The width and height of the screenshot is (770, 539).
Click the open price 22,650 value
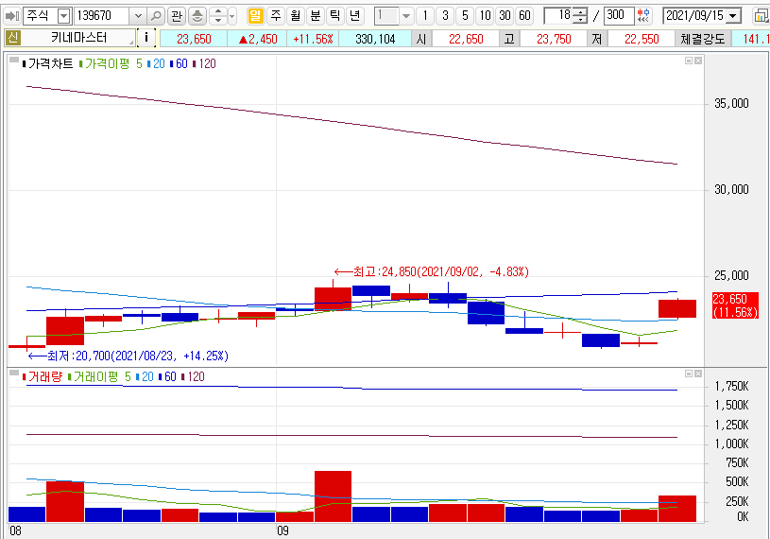[x=466, y=39]
